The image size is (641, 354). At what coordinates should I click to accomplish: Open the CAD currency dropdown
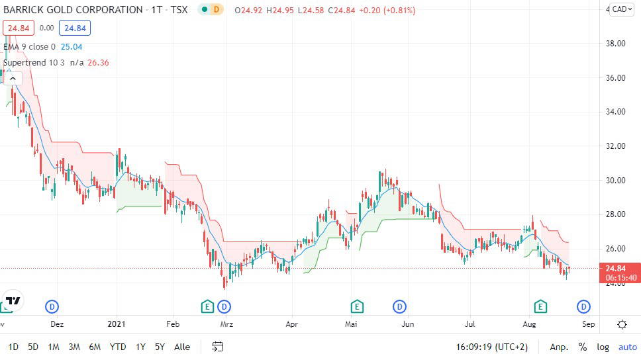[x=622, y=9]
